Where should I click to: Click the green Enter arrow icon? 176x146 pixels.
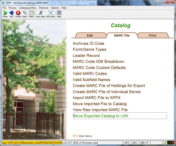5,13
